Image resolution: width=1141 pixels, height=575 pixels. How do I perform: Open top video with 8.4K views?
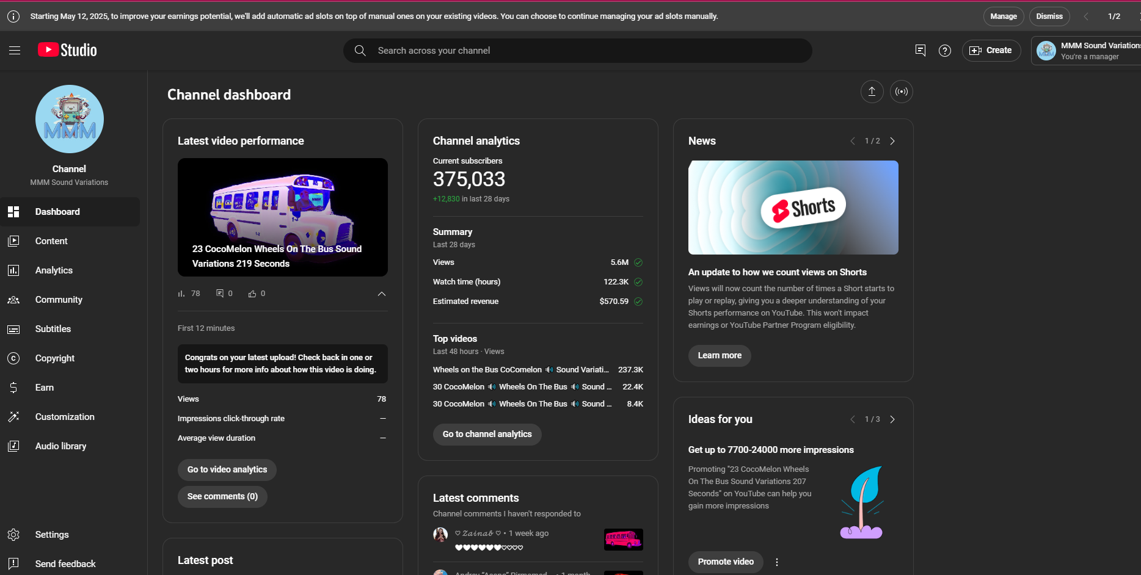(x=538, y=404)
